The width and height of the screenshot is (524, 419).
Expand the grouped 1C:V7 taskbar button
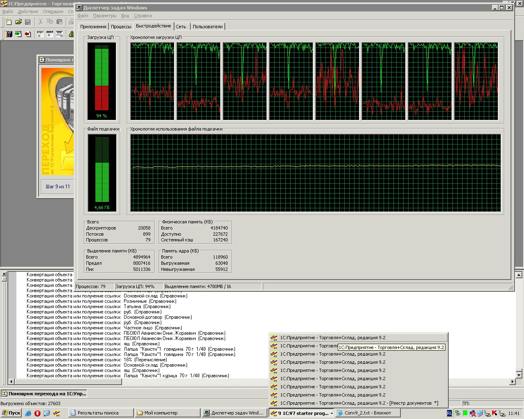(301, 413)
